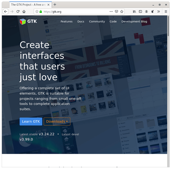Click the forward navigation arrow
Image resolution: width=171 pixels, height=169 pixels.
pyautogui.click(x=12, y=11)
